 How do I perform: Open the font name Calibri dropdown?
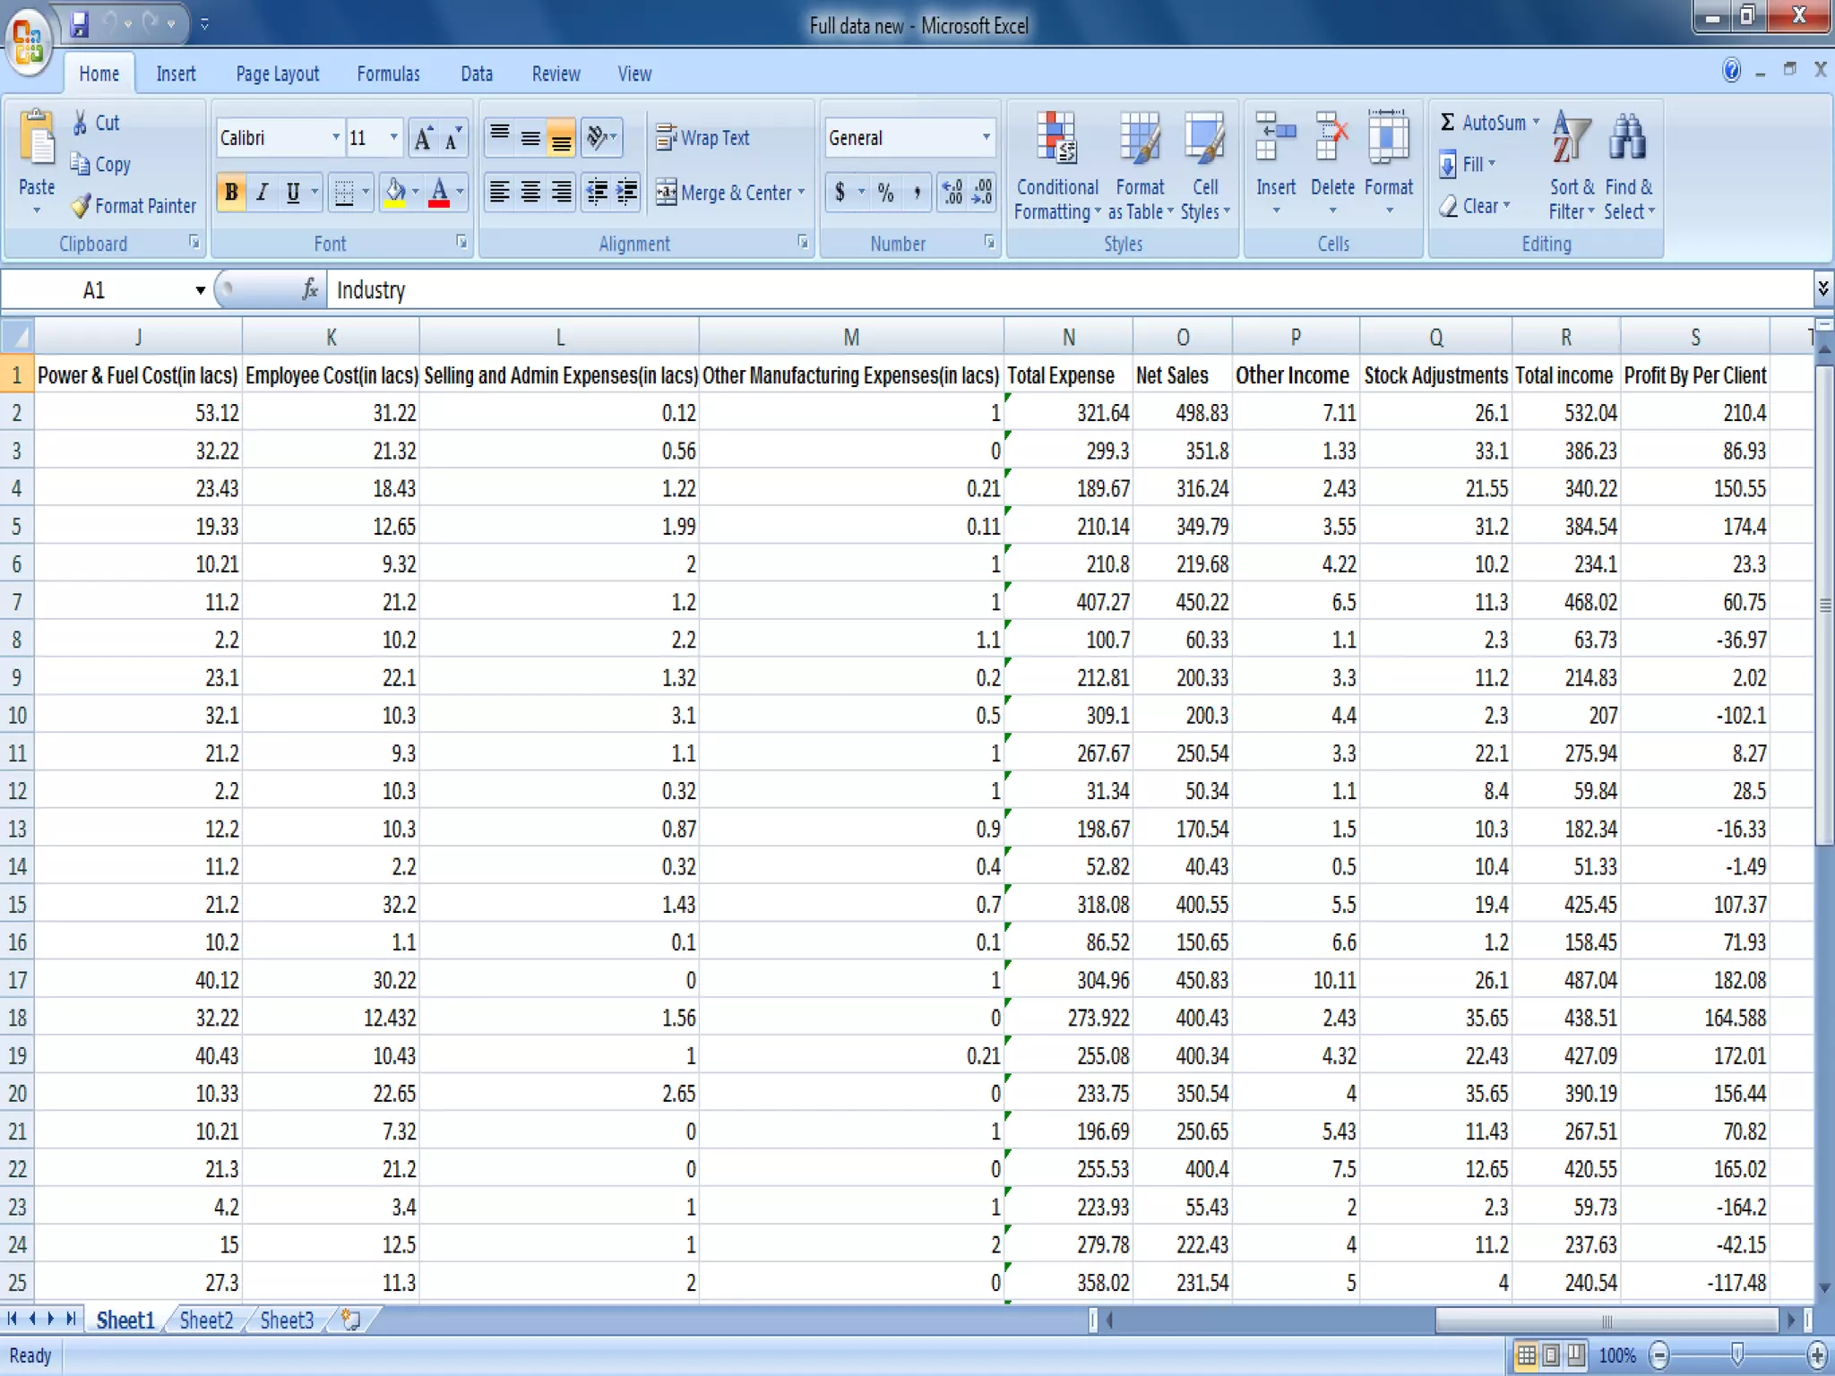[x=336, y=138]
